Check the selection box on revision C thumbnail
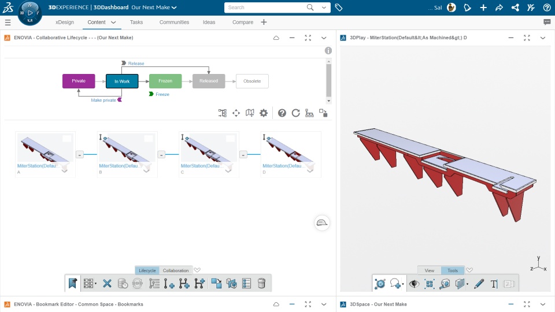The image size is (555, 312). pos(230,138)
